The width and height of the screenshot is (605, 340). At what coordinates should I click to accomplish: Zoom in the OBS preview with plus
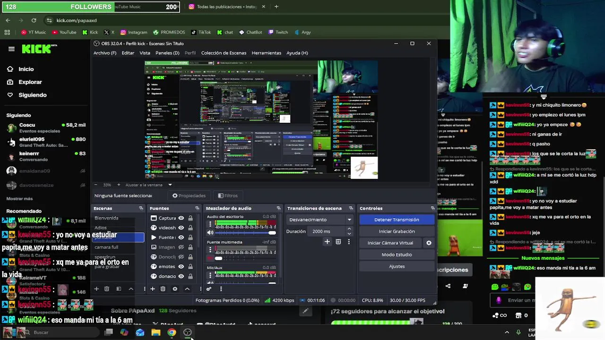(119, 185)
